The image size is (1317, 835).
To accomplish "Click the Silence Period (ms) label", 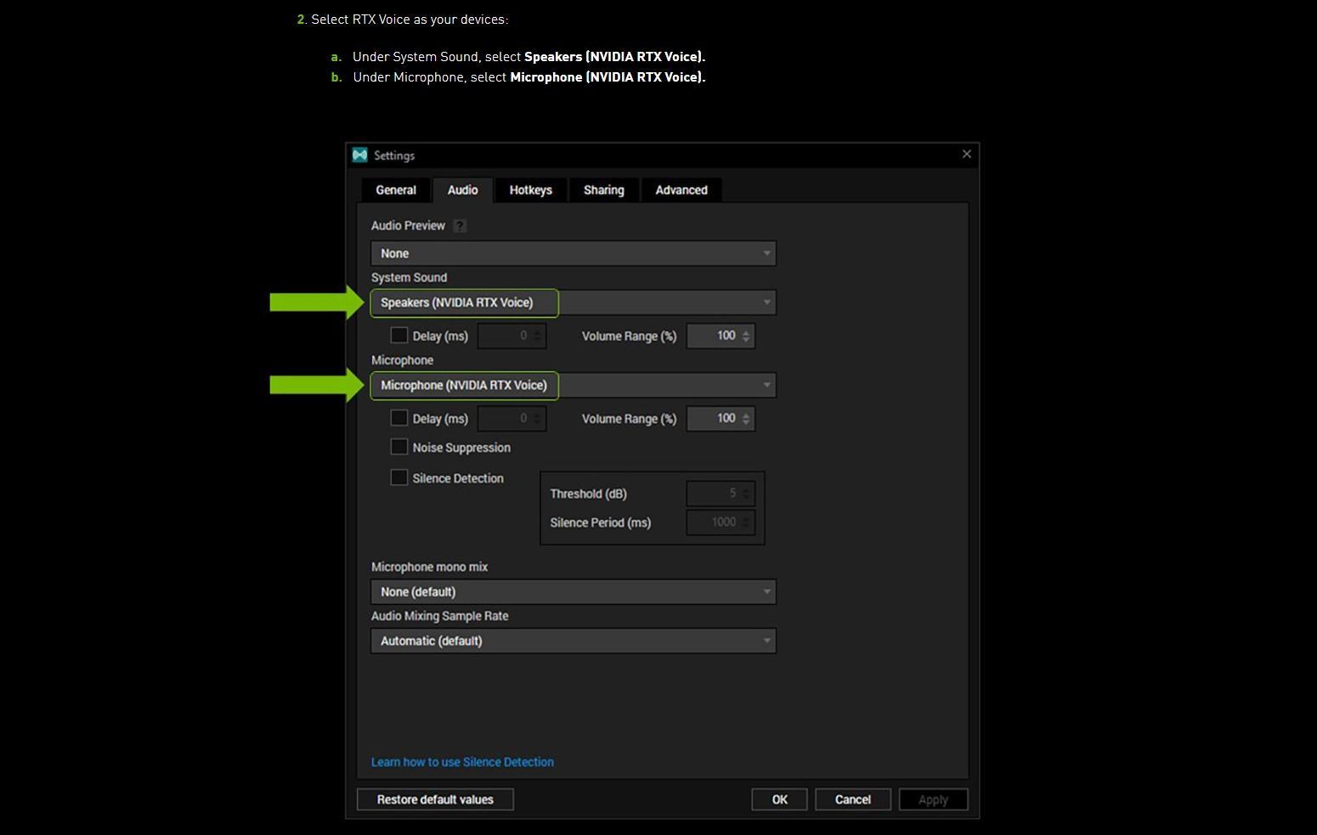I will tap(600, 522).
